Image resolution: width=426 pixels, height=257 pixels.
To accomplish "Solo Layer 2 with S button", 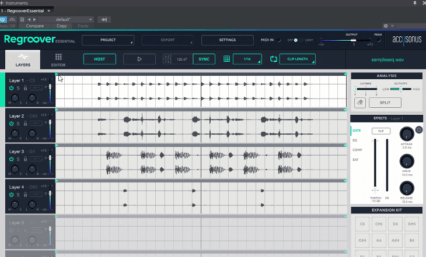I will [18, 124].
